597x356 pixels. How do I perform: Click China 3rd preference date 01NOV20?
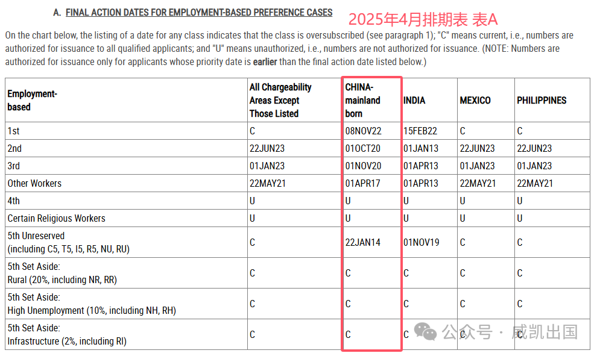(363, 166)
